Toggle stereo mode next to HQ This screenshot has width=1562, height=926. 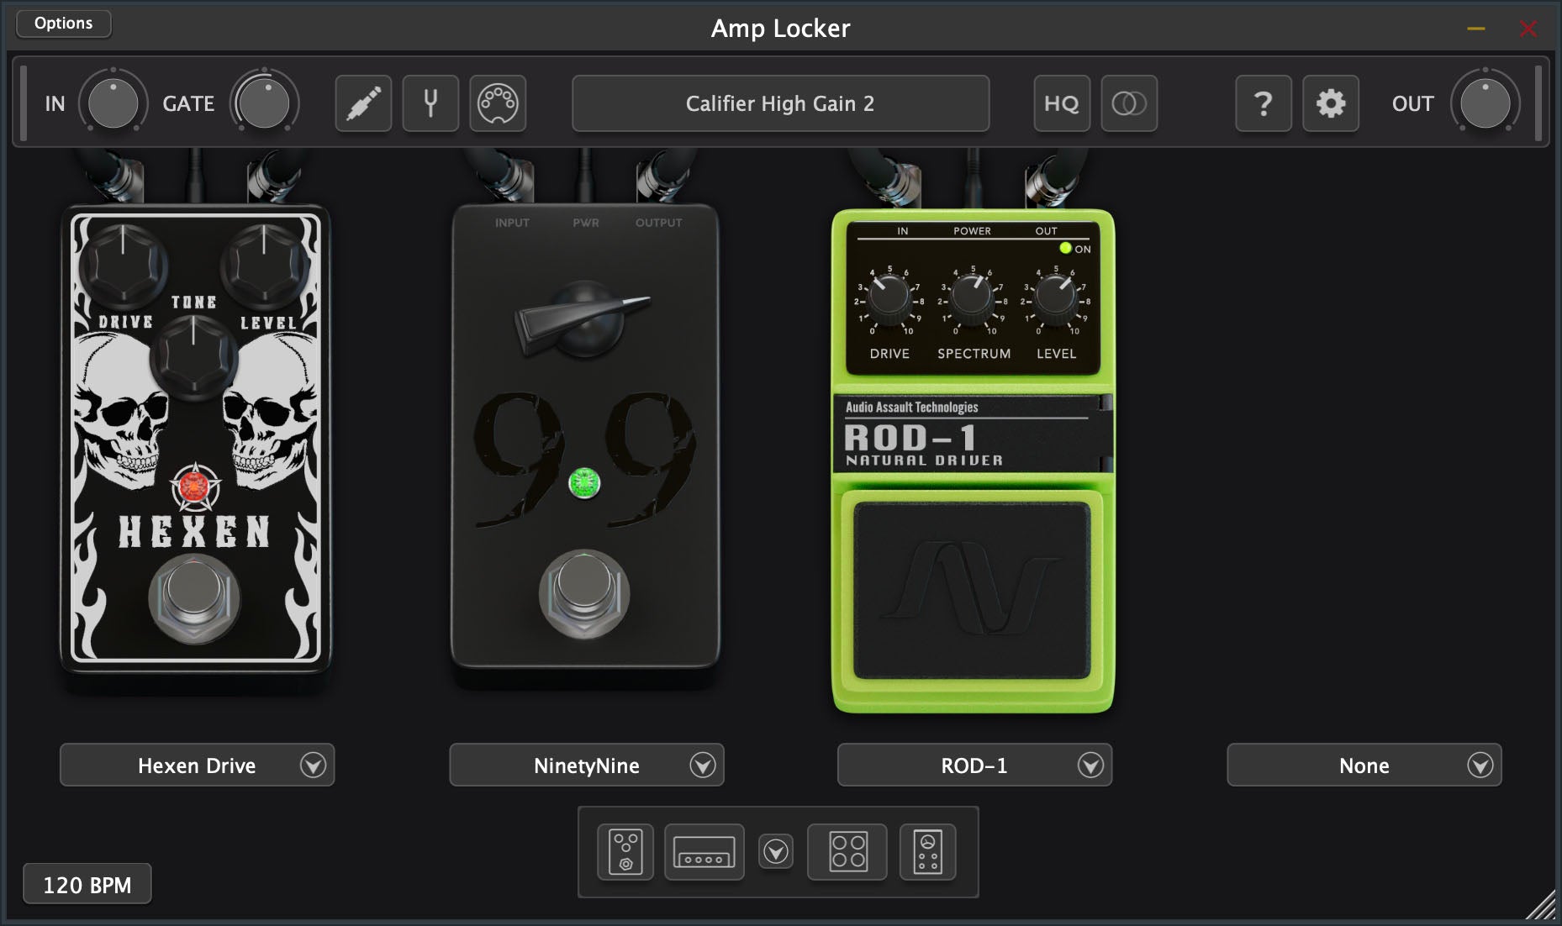click(x=1128, y=103)
